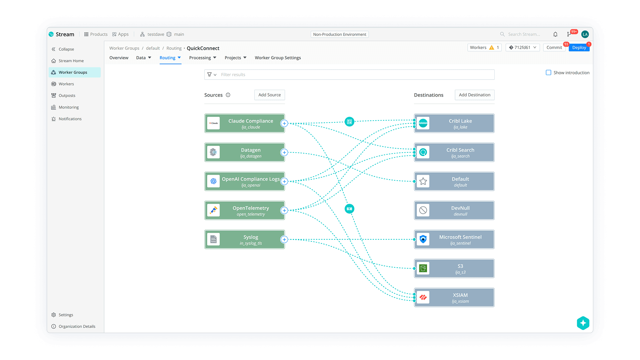
Task: Click the Cribl Stream logo icon
Action: point(51,34)
